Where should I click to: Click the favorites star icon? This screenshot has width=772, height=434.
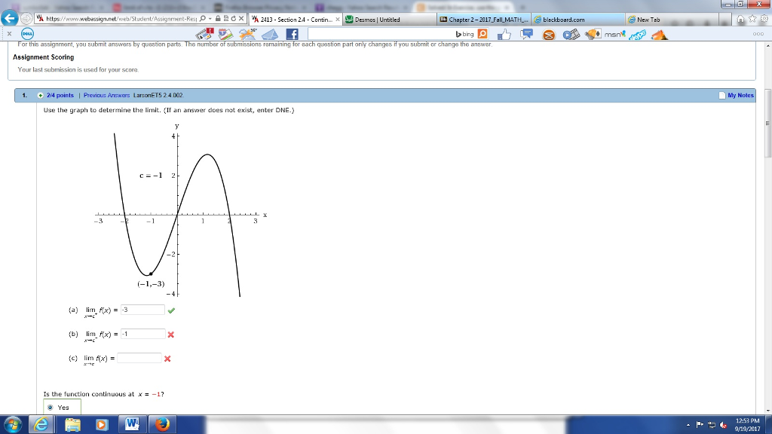click(752, 18)
